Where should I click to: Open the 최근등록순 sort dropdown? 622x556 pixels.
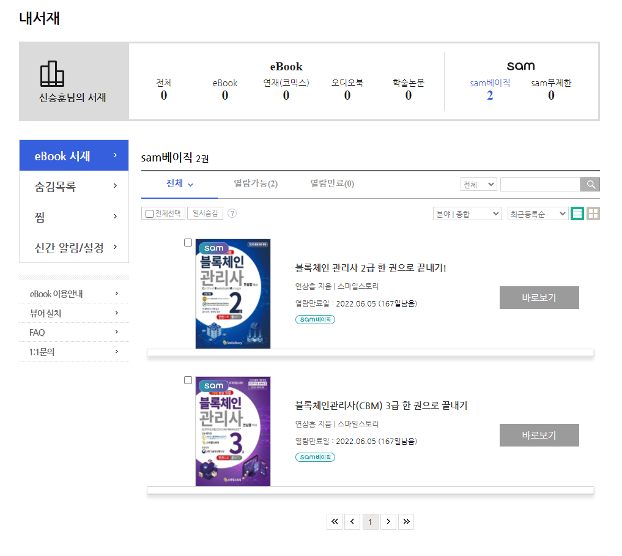[538, 213]
